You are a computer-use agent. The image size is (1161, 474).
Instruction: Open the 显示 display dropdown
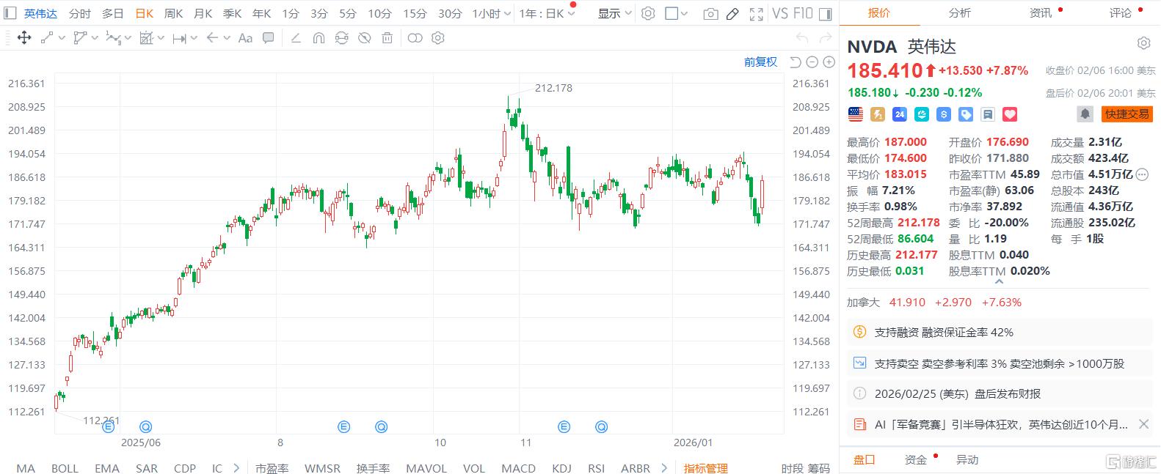coord(614,14)
